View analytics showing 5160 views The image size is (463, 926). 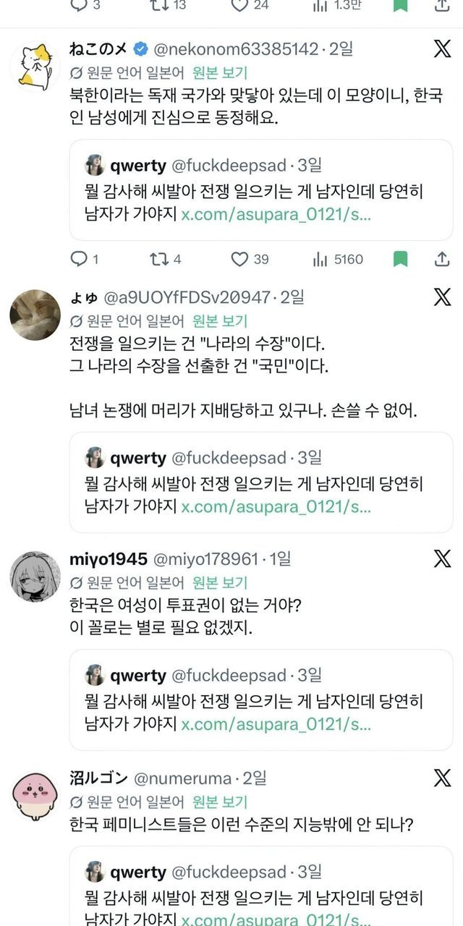pyautogui.click(x=338, y=259)
